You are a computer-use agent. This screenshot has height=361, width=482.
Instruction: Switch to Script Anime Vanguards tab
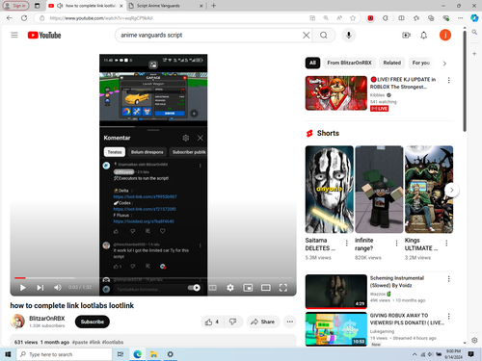point(166,6)
